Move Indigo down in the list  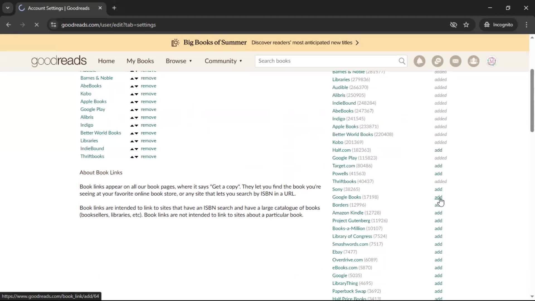pyautogui.click(x=136, y=126)
